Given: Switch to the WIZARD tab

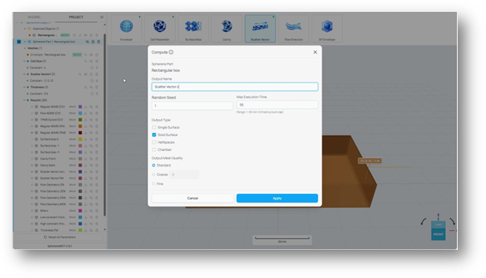Looking at the screenshot, I should [33, 17].
